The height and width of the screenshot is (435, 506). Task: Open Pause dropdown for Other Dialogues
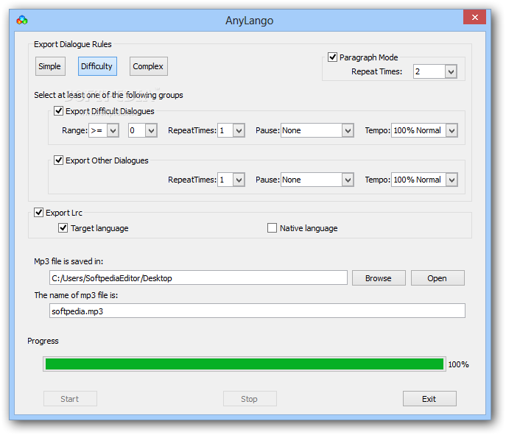pos(348,180)
